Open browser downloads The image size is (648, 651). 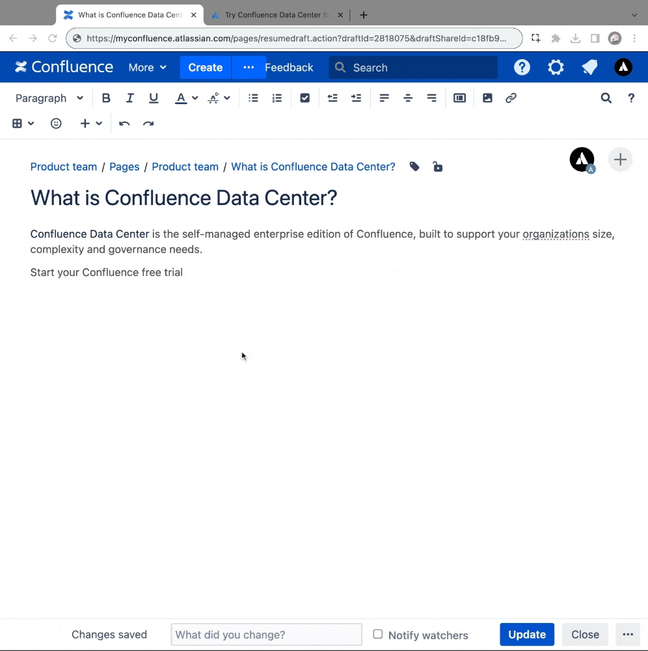coord(575,38)
